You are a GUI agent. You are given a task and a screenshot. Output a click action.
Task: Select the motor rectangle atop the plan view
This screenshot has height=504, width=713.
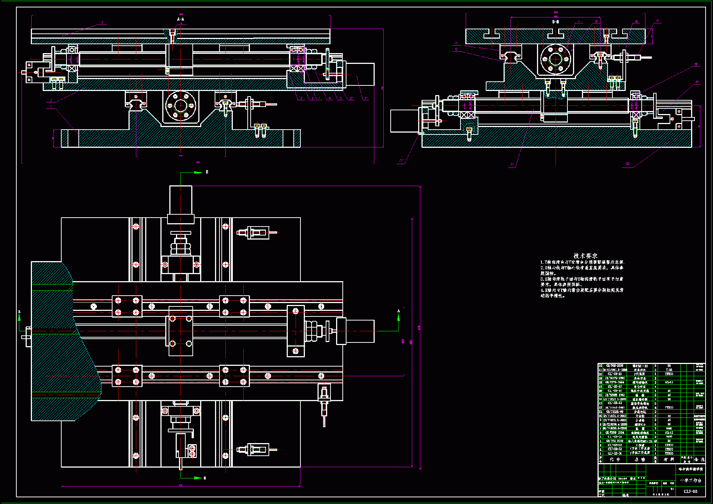(180, 200)
